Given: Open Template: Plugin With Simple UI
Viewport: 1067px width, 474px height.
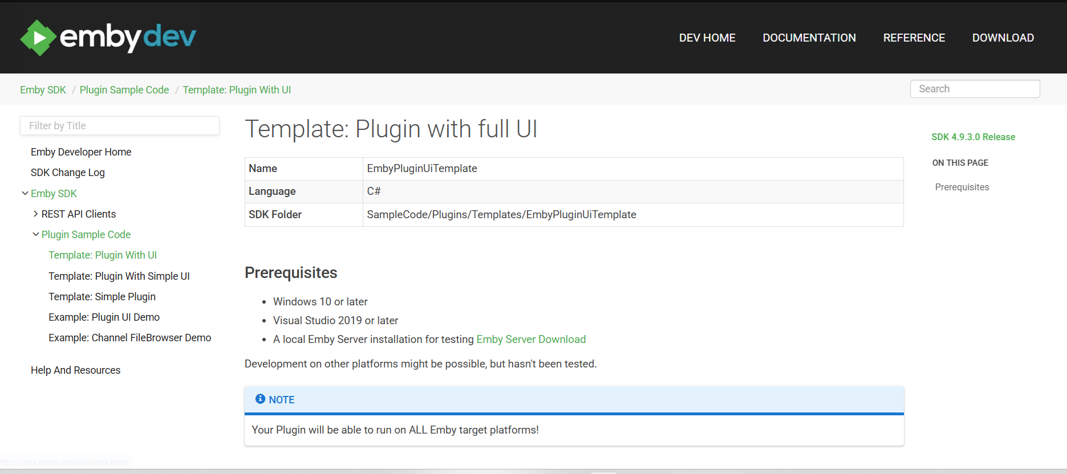Looking at the screenshot, I should point(119,276).
